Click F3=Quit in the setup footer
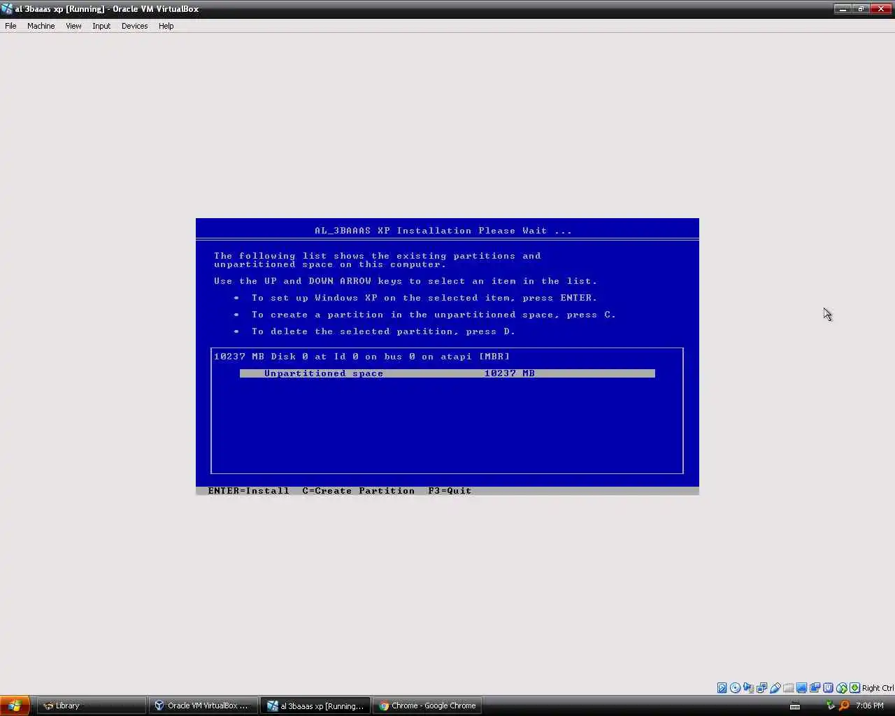This screenshot has height=716, width=895. coord(450,491)
